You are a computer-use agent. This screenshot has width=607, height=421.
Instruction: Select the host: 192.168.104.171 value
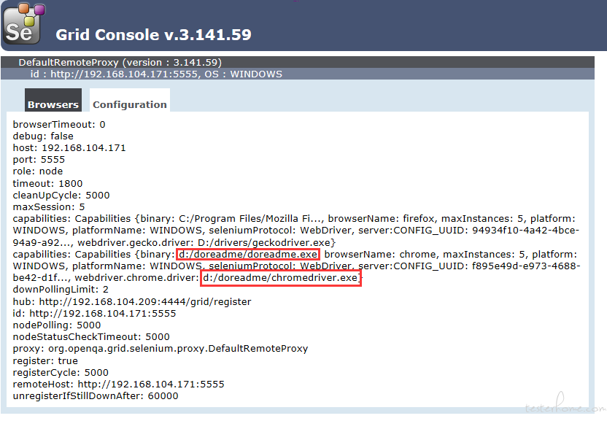click(69, 148)
